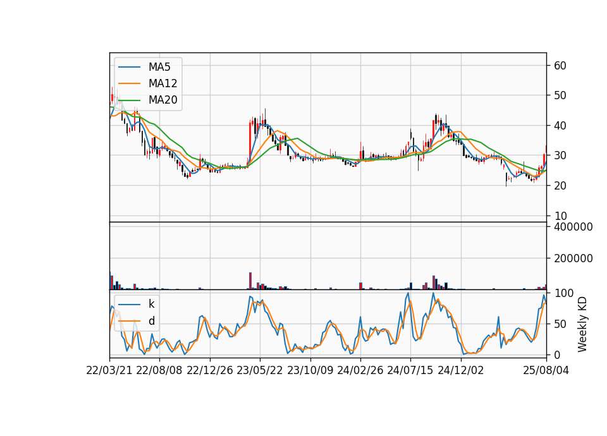607x436 pixels.
Task: Click the 25/08/04 date label
Action: click(x=546, y=370)
